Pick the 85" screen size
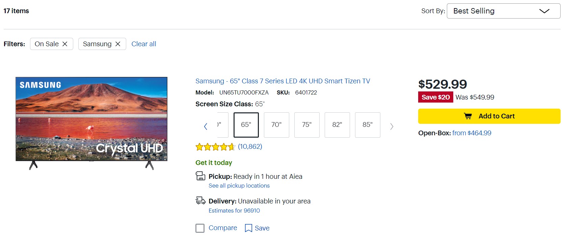This screenshot has height=250, width=566. (368, 125)
